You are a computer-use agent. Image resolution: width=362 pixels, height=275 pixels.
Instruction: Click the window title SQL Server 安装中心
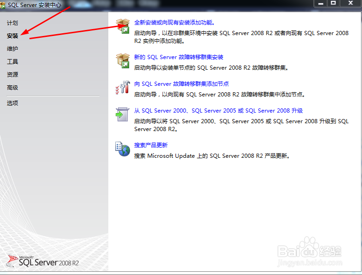click(x=35, y=5)
